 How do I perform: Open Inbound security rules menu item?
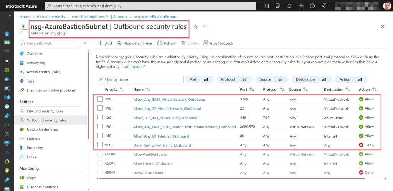(45, 111)
